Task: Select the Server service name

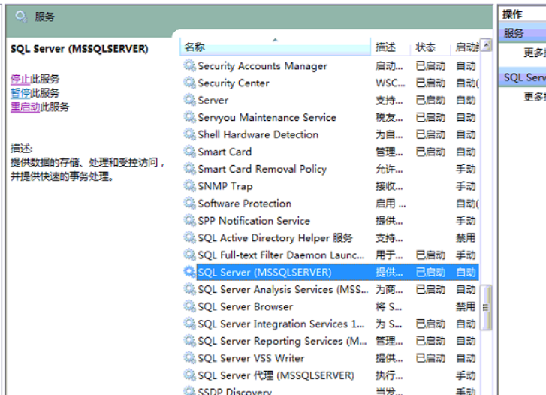Action: [213, 100]
